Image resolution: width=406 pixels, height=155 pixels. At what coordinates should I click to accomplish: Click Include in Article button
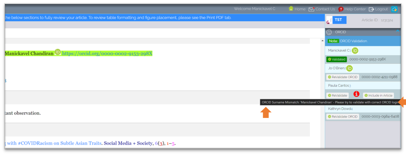click(379, 95)
